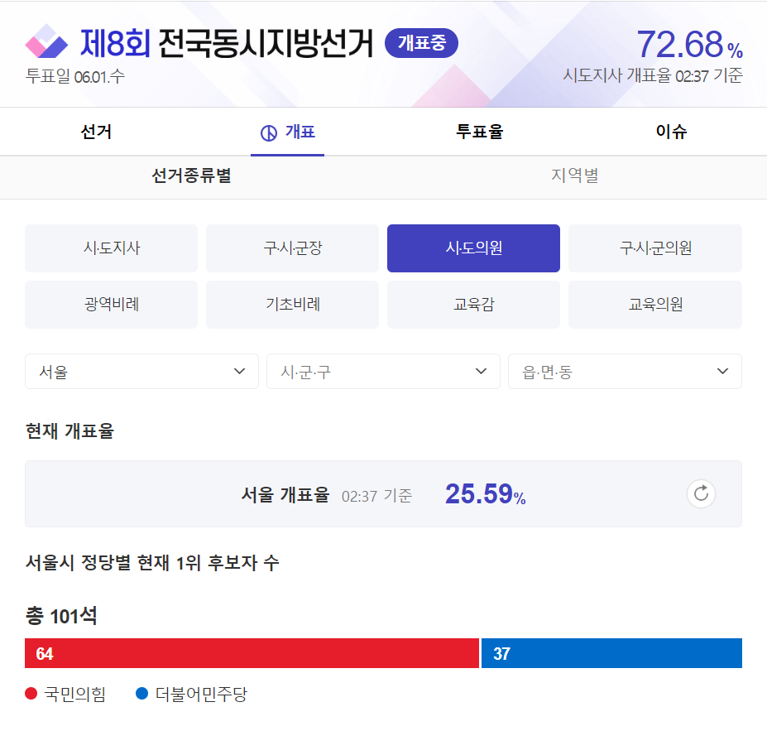
Task: Click the election logo icon
Action: pyautogui.click(x=46, y=41)
